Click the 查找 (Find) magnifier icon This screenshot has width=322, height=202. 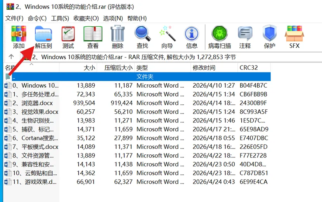(x=142, y=33)
